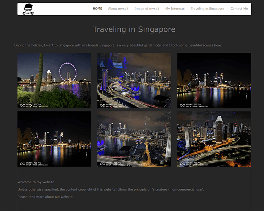Open the Image of myself page
Image resolution: width=264 pixels, height=211 pixels.
(147, 8)
